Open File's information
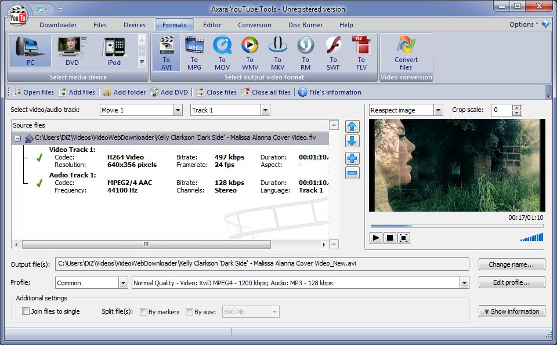This screenshot has width=557, height=345. point(330,92)
